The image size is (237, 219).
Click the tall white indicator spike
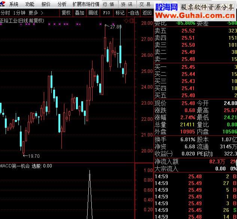pos(89,195)
